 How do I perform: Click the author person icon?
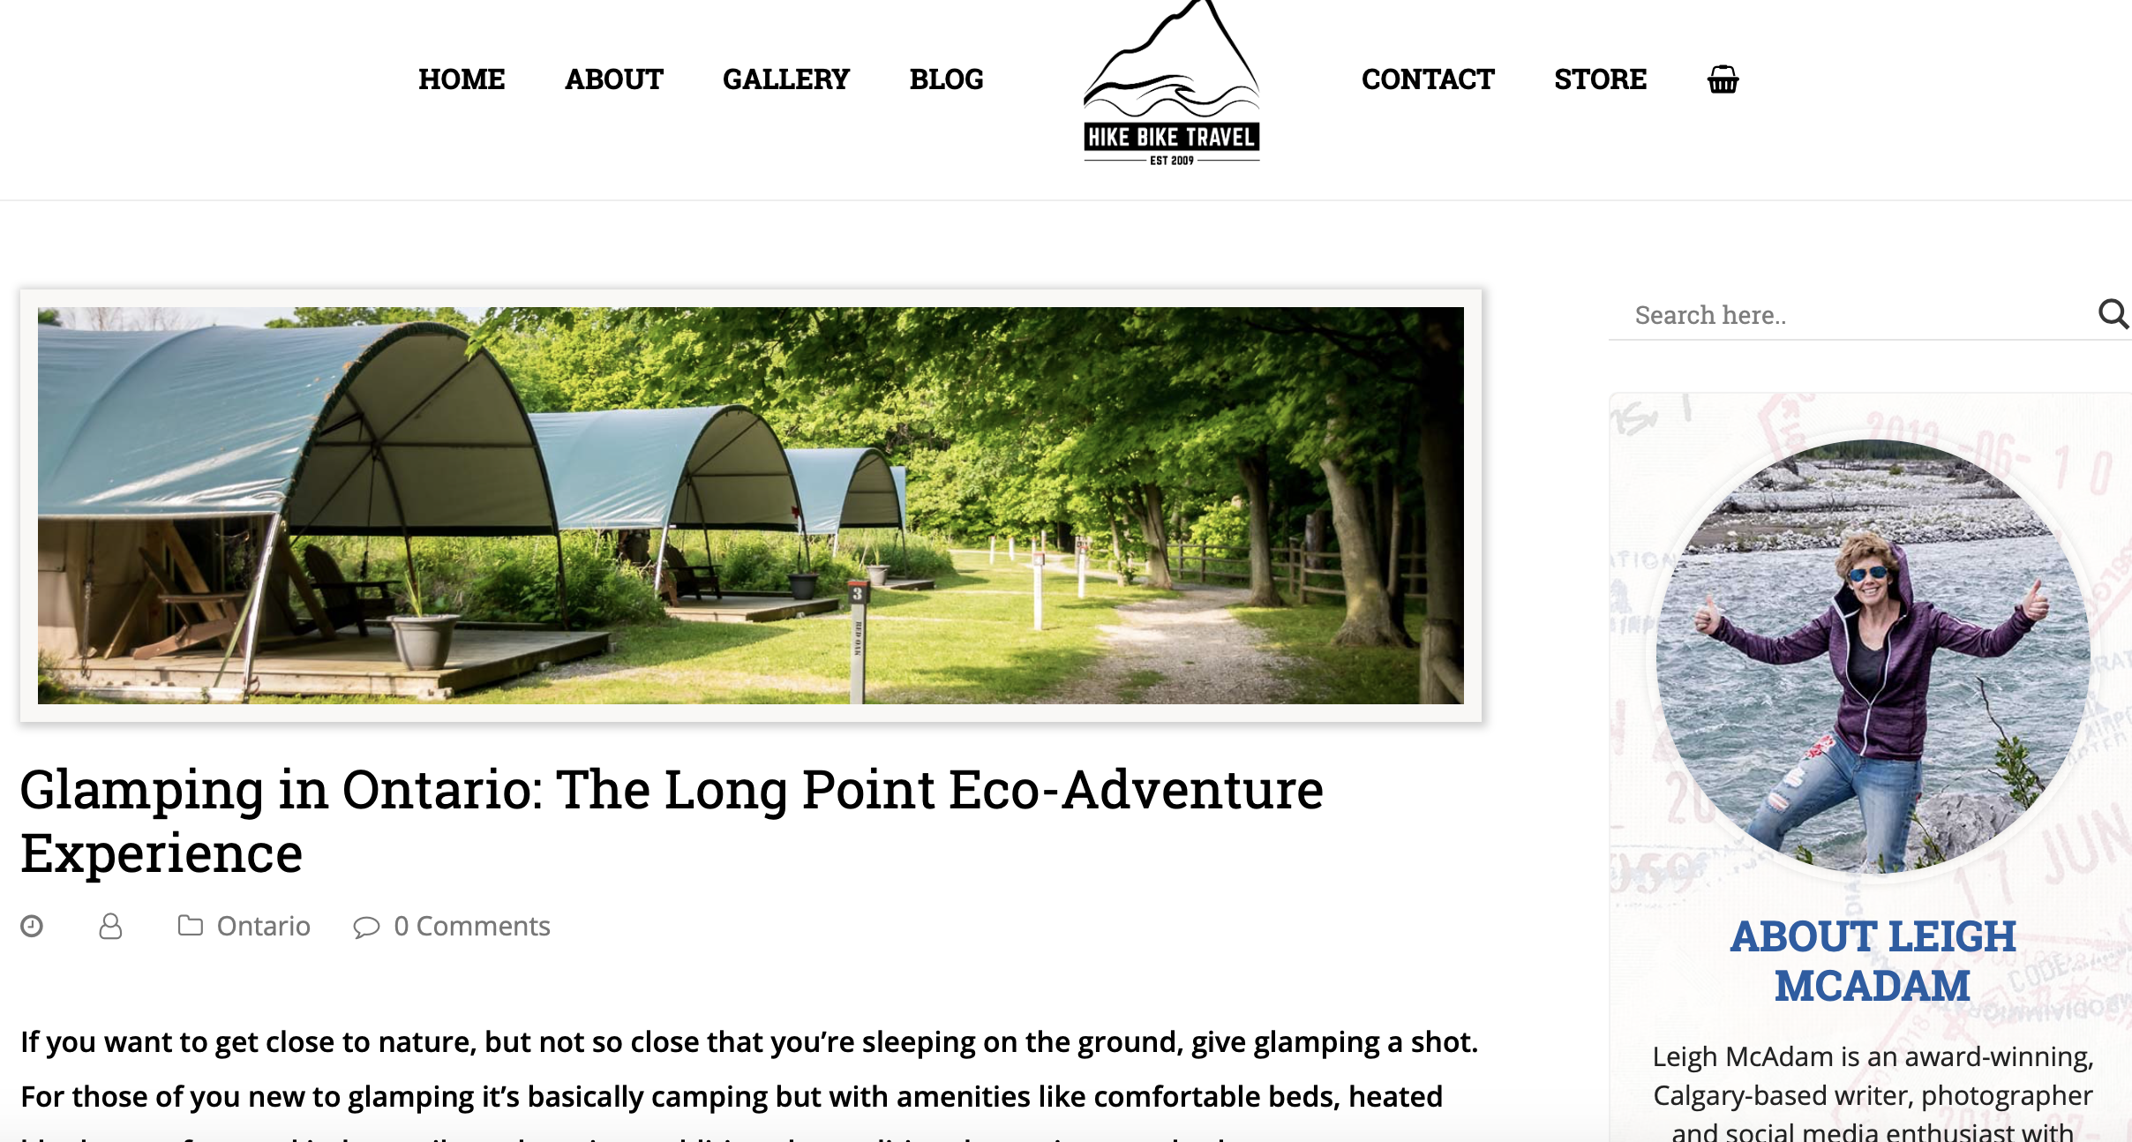tap(110, 926)
